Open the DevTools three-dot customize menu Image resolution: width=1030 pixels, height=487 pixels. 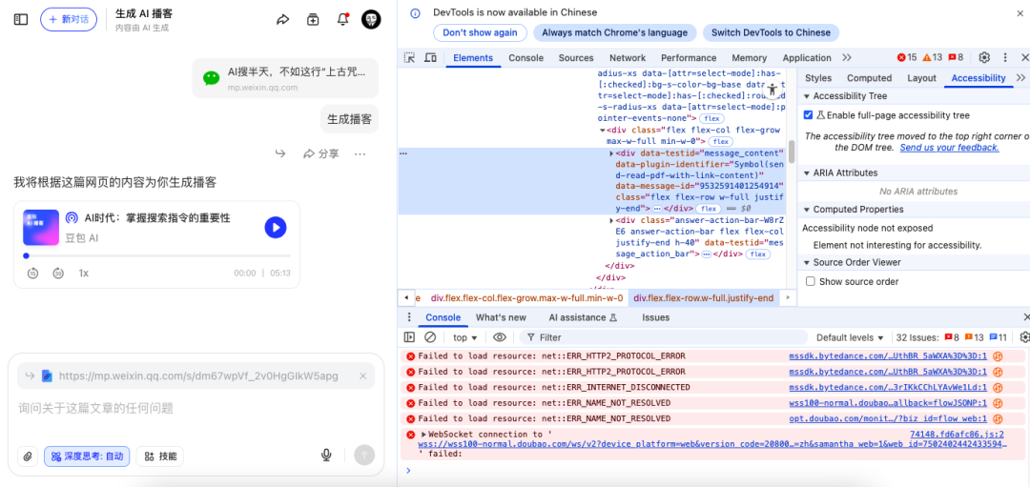click(1005, 58)
